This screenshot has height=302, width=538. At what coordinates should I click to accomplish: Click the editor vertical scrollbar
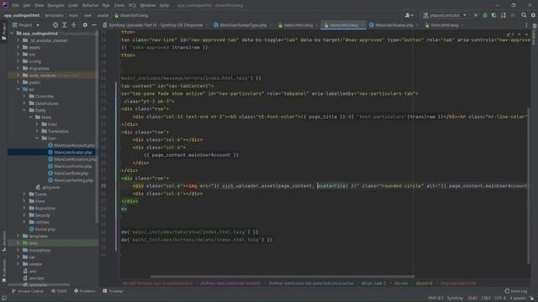[x=529, y=185]
